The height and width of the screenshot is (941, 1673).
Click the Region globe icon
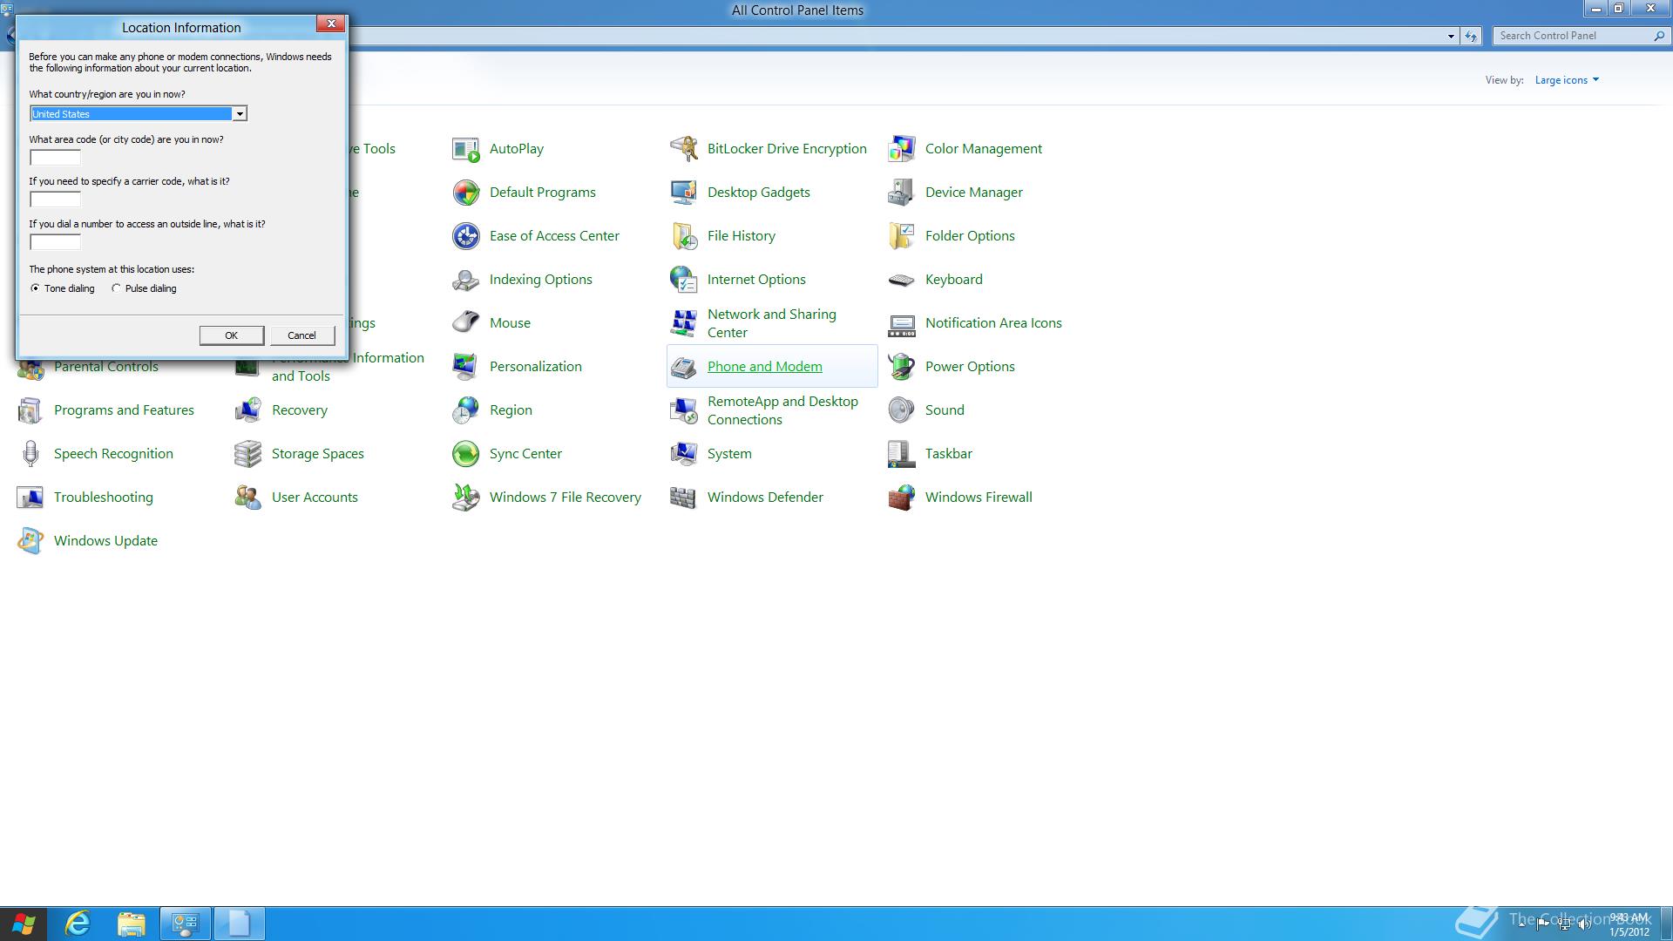[466, 410]
